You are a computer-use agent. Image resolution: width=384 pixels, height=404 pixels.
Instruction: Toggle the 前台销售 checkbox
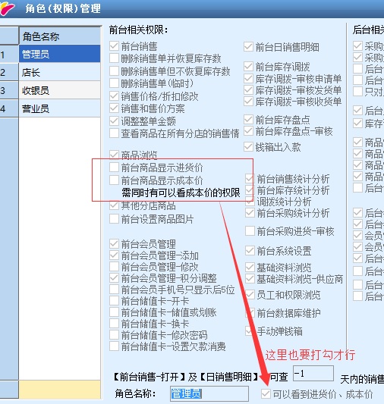114,46
